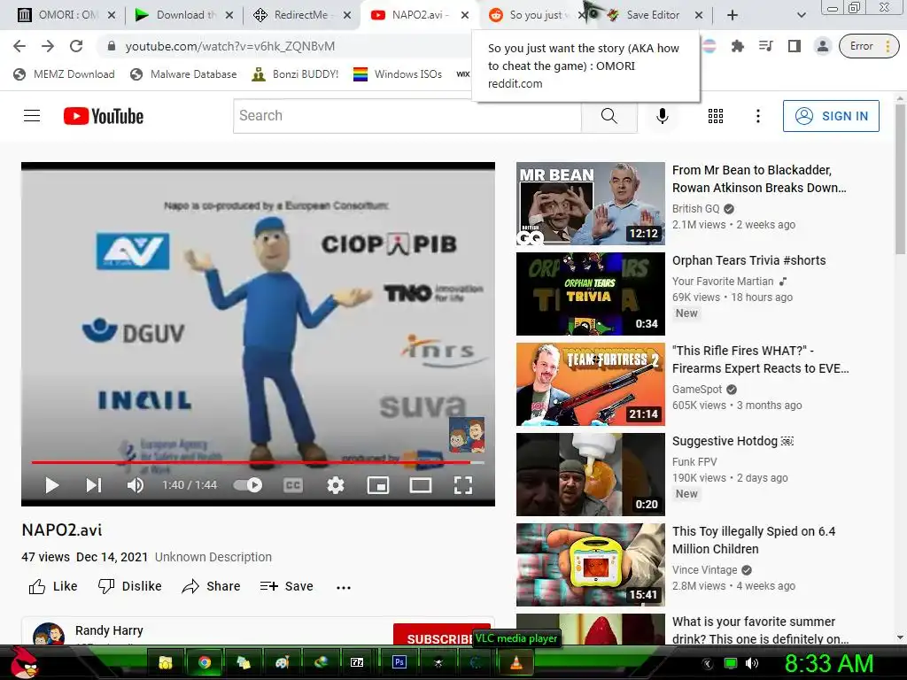Viewport: 907px width, 680px height.
Task: Seek on the red video progress bar
Action: pyautogui.click(x=258, y=462)
